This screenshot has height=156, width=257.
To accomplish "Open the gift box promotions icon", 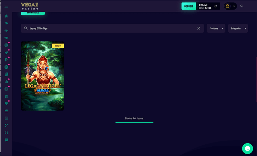I will click(x=7, y=96).
